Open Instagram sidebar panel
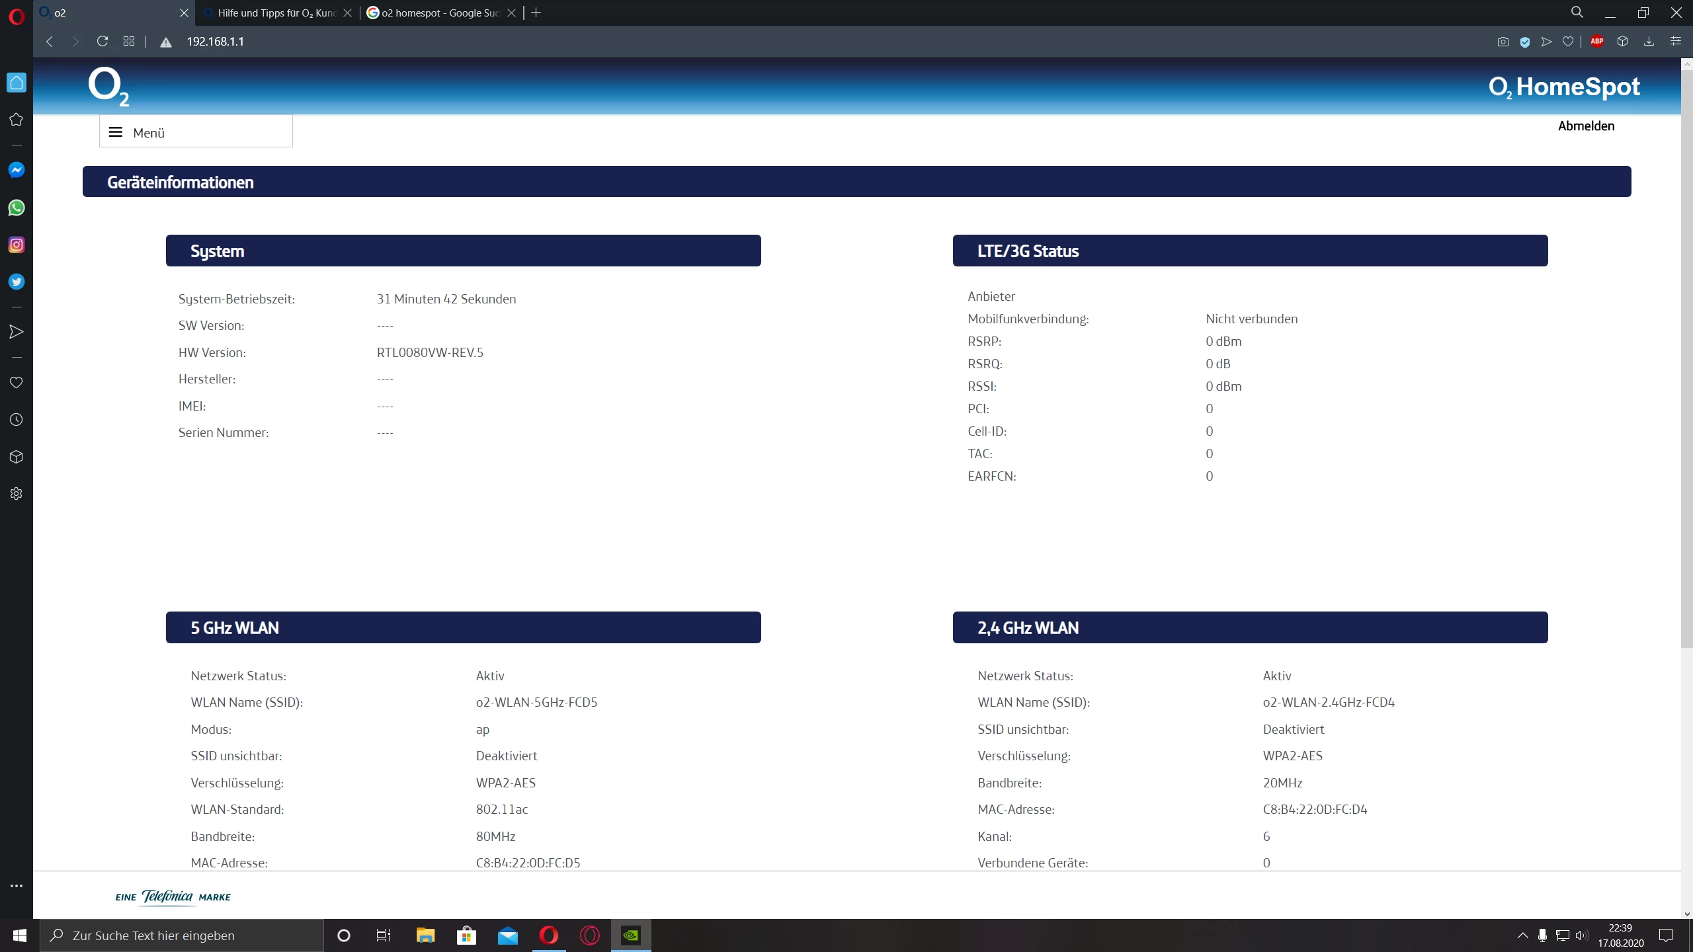The height and width of the screenshot is (952, 1693). (17, 245)
